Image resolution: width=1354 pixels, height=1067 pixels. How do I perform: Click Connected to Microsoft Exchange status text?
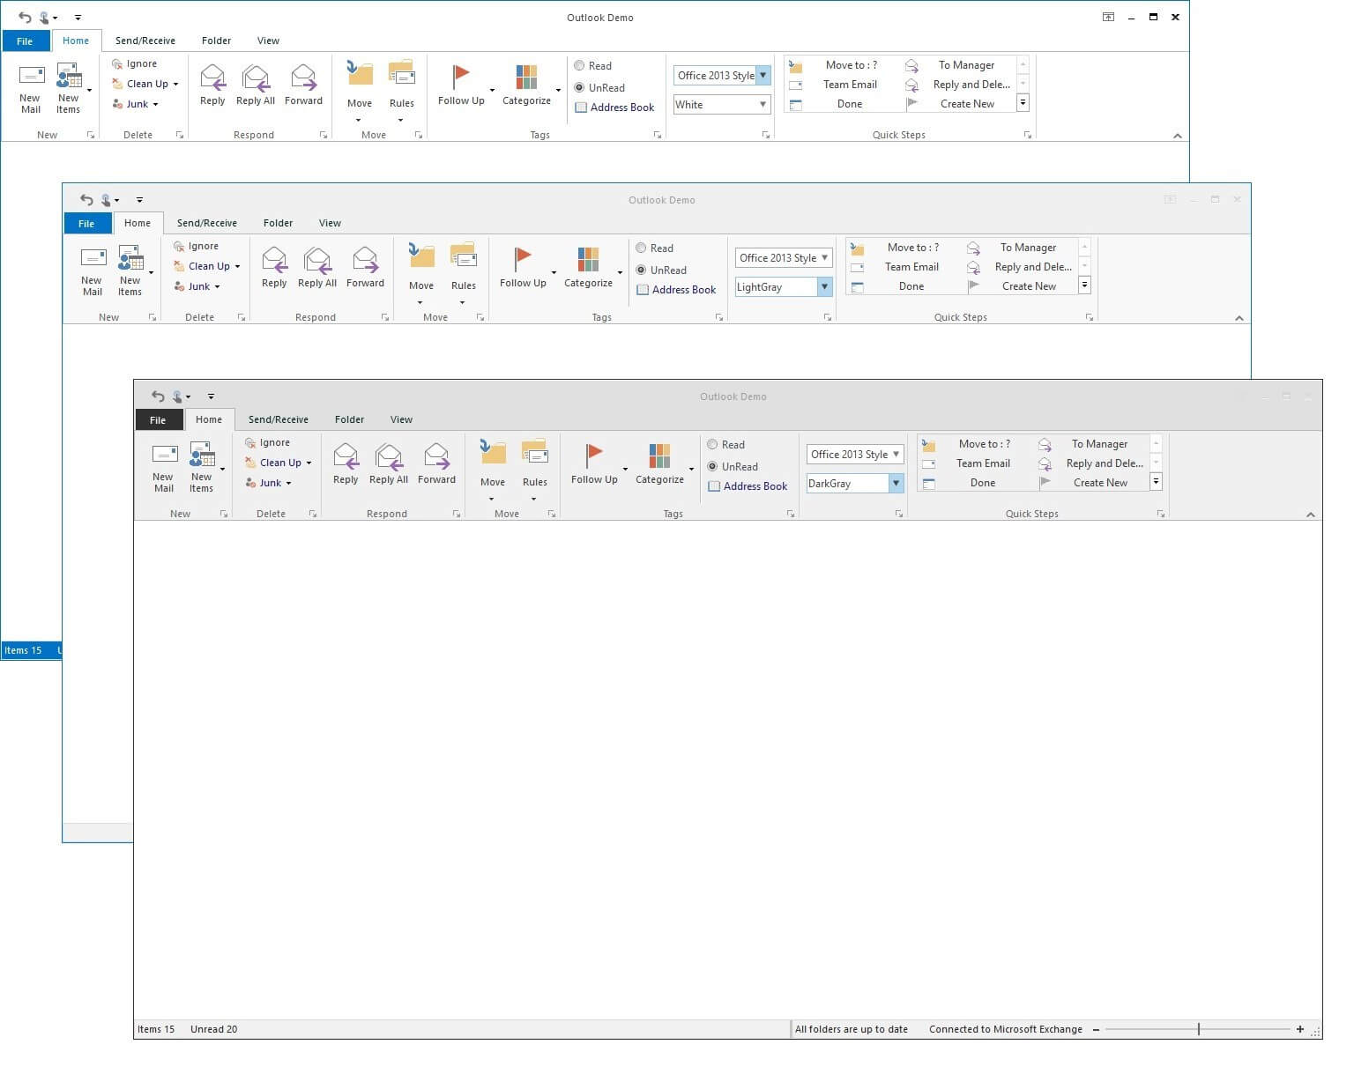[x=1006, y=1030]
